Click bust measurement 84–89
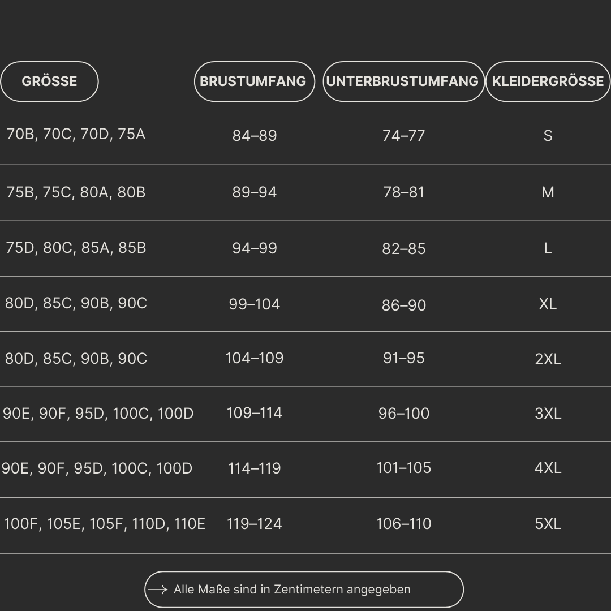Screen dimensions: 611x611 [x=255, y=136]
